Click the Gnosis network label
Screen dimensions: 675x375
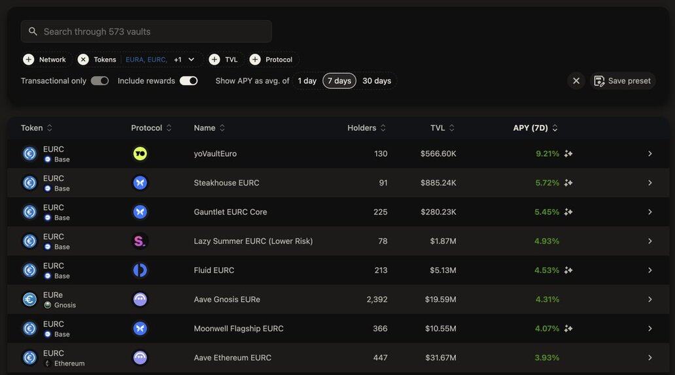pyautogui.click(x=65, y=305)
